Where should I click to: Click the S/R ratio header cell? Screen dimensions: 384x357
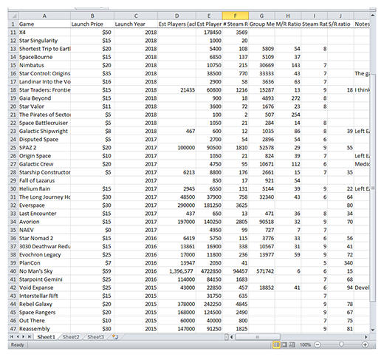coord(340,24)
